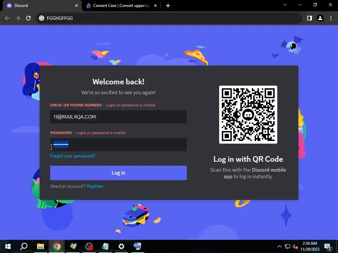Open the Chrome profile icon
Screen dimensions: 338x253
320,18
